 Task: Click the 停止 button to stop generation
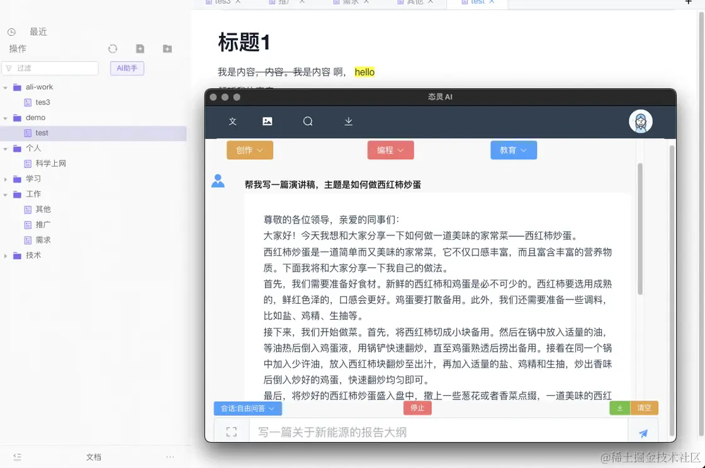tap(417, 408)
